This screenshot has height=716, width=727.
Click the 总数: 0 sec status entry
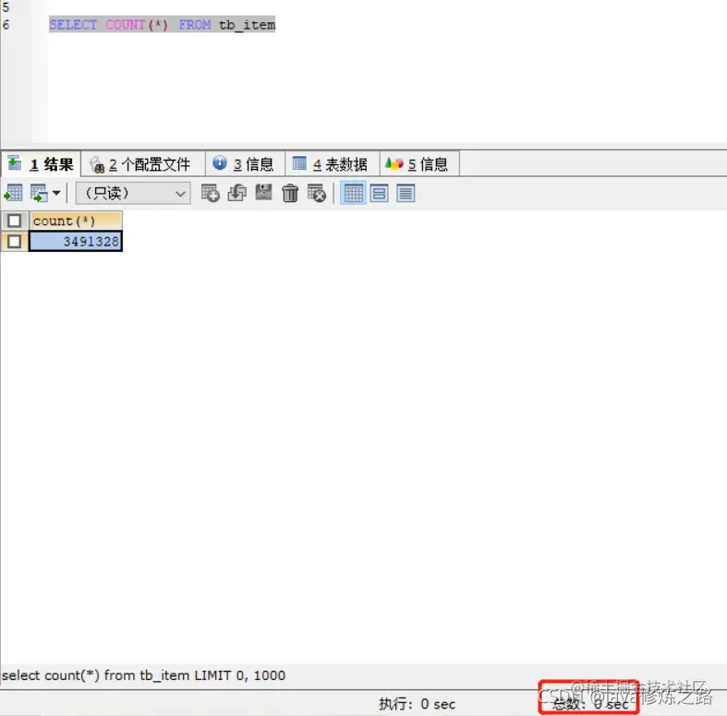click(x=590, y=704)
